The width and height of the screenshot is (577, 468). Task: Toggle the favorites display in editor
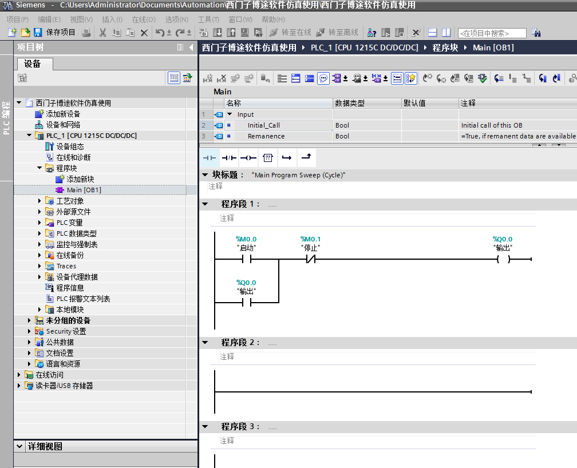point(410,78)
